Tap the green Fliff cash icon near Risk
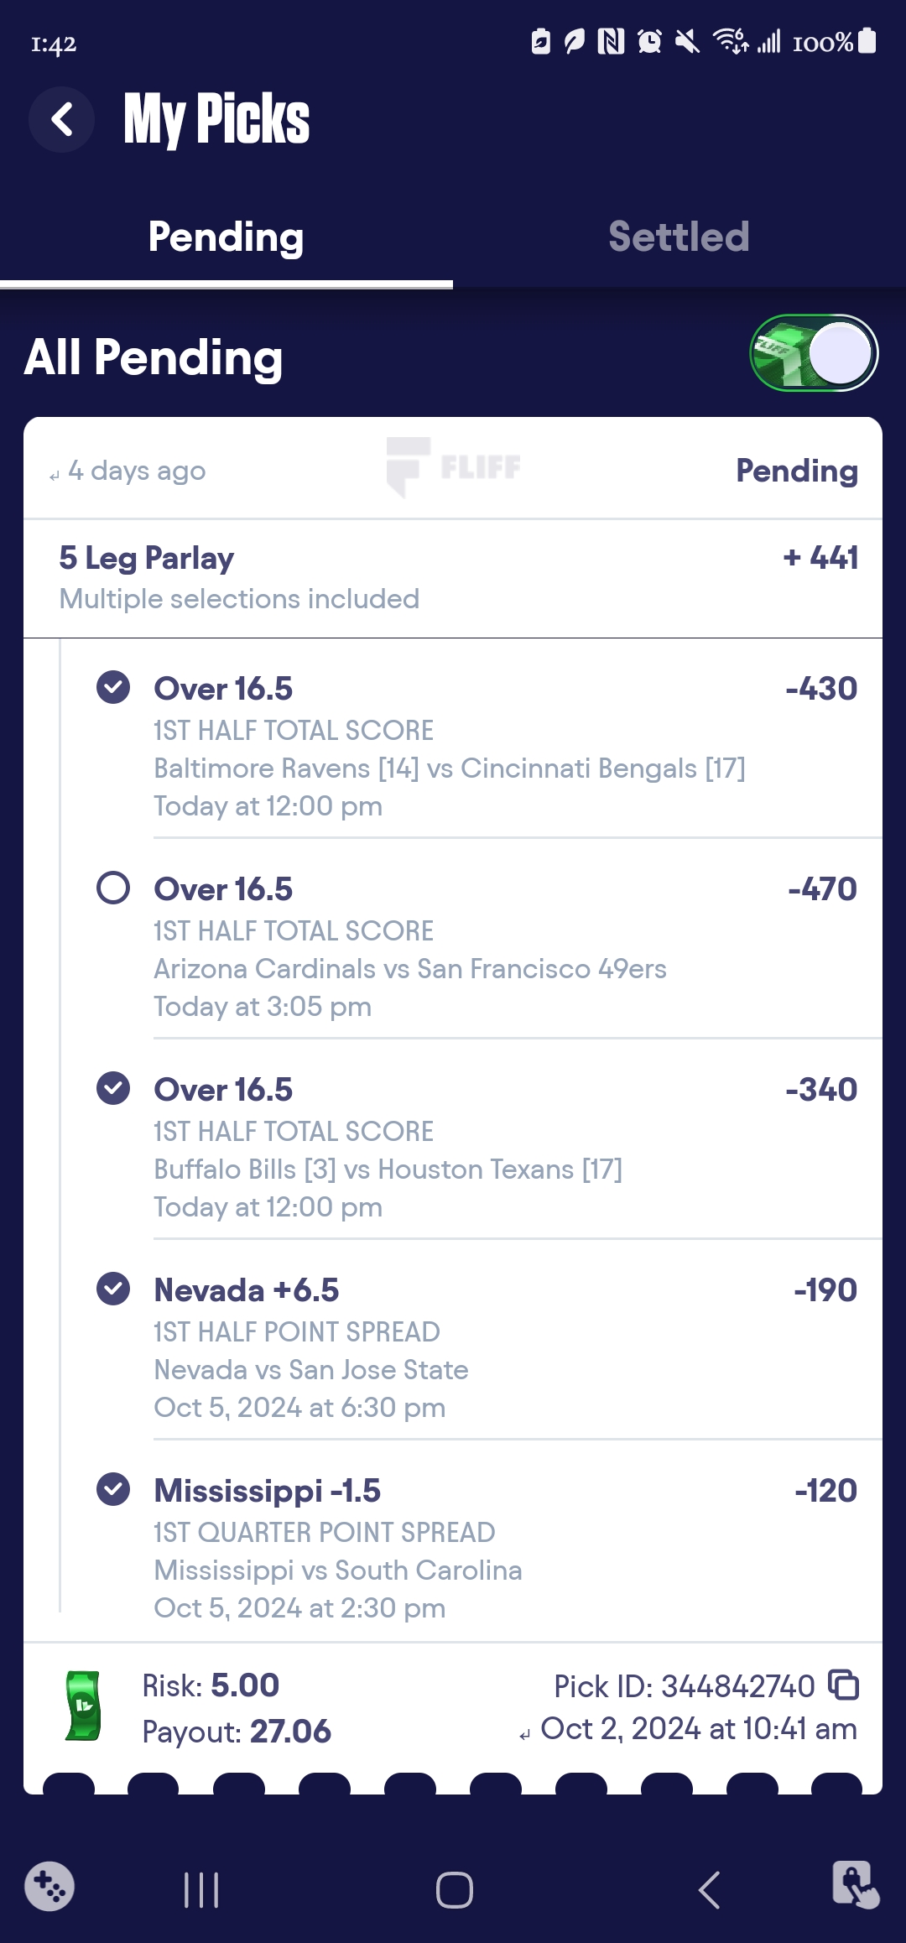The height and width of the screenshot is (1943, 906). [x=83, y=1706]
